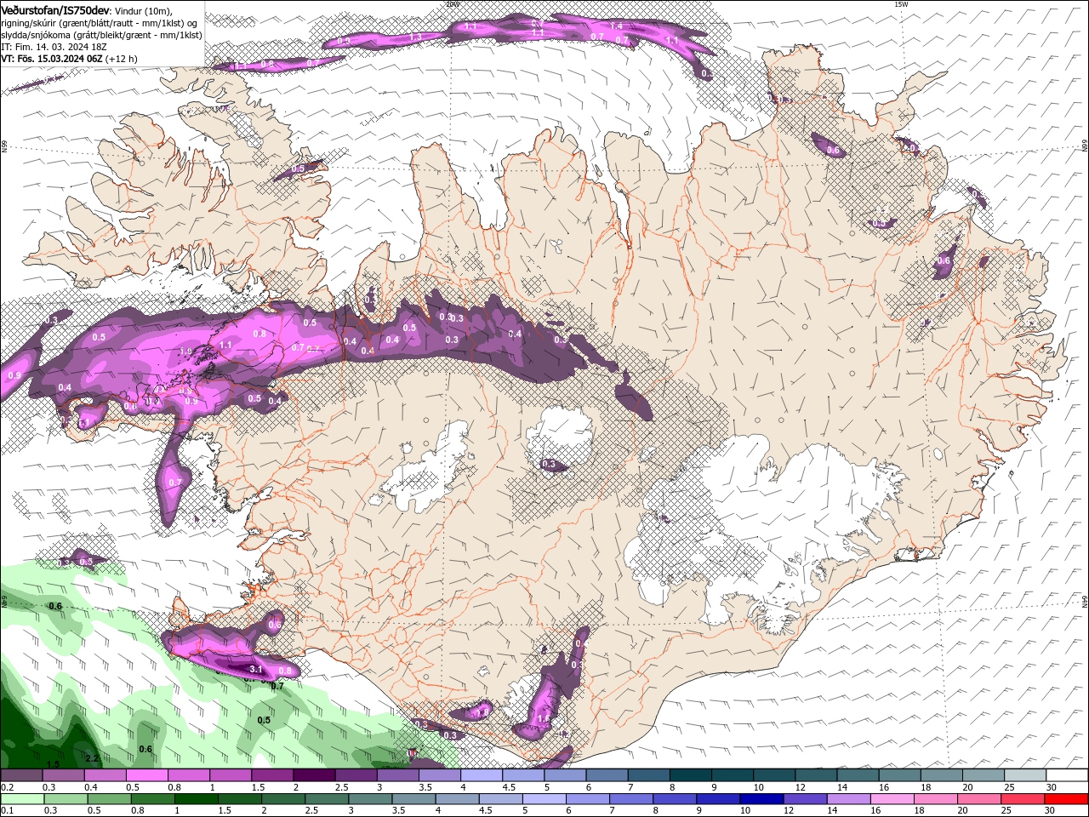
Task: Click the '0.1' label starting the rain legend
Action: coord(7,810)
